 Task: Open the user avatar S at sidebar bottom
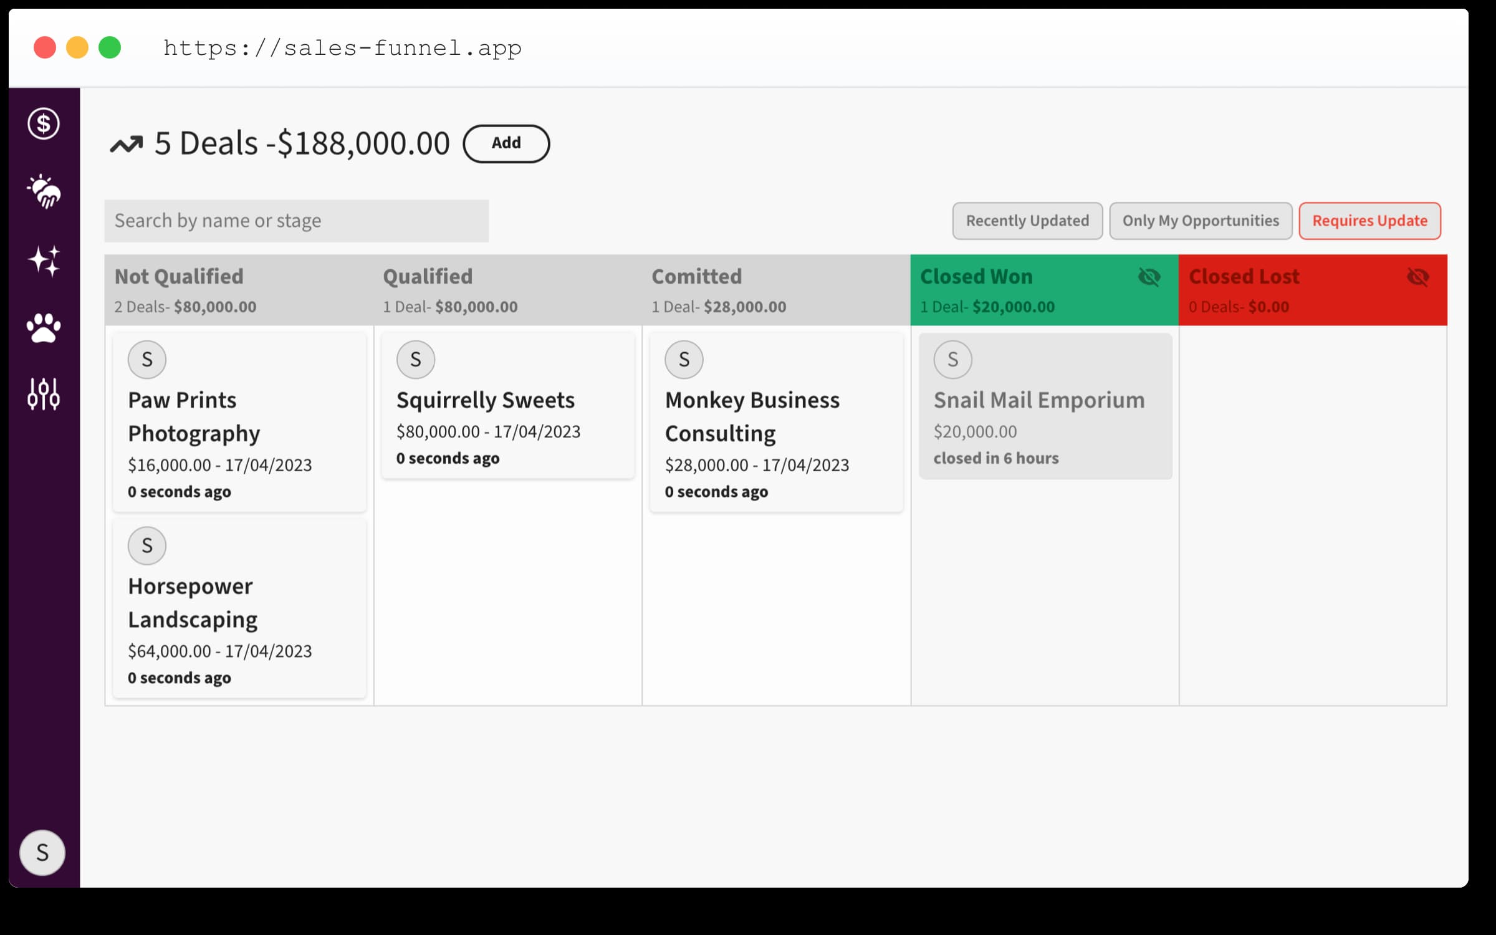click(x=42, y=852)
